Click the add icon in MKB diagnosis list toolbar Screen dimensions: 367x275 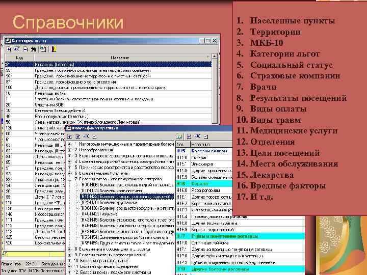tap(189, 136)
